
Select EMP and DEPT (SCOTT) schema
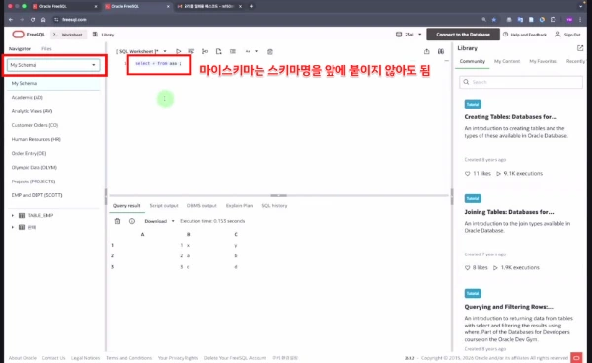(53, 195)
